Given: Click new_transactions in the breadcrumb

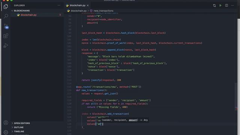Looking at the screenshot, I should point(103,11).
